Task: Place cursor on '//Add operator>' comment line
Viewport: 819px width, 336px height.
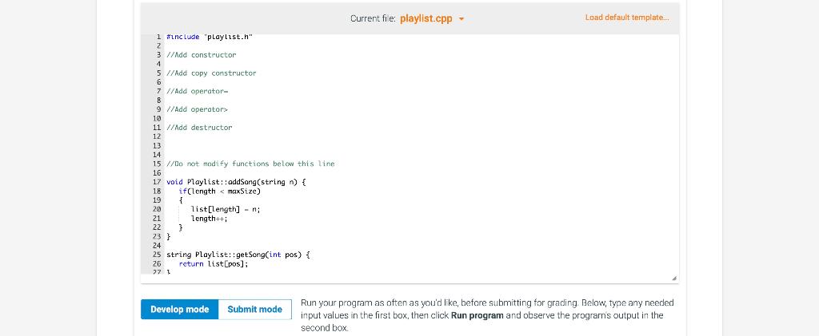Action: click(197, 109)
